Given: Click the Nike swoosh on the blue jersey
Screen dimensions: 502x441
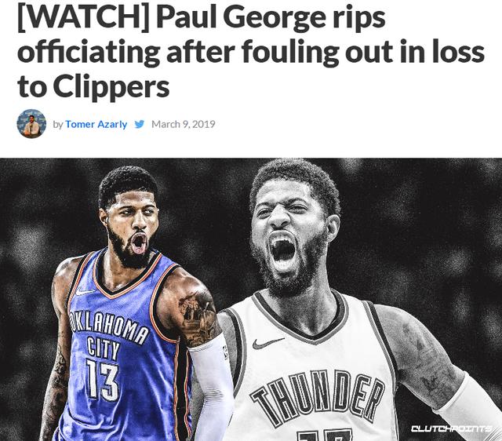Looking at the screenshot, I should [x=85, y=292].
